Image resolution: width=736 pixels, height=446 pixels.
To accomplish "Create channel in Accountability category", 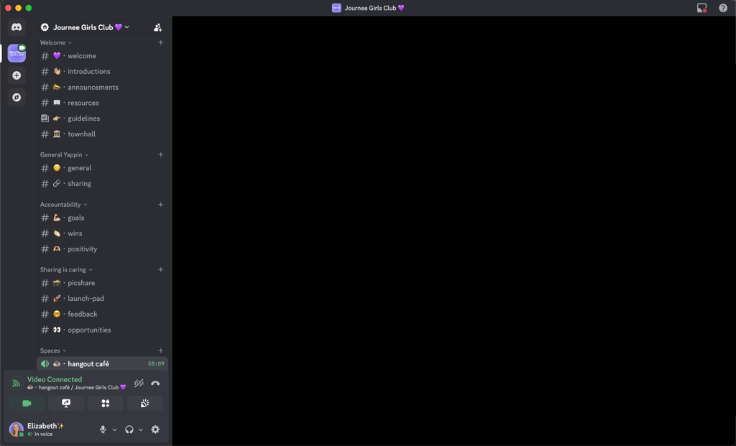I will click(x=160, y=205).
